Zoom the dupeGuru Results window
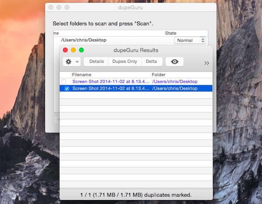 (x=81, y=50)
